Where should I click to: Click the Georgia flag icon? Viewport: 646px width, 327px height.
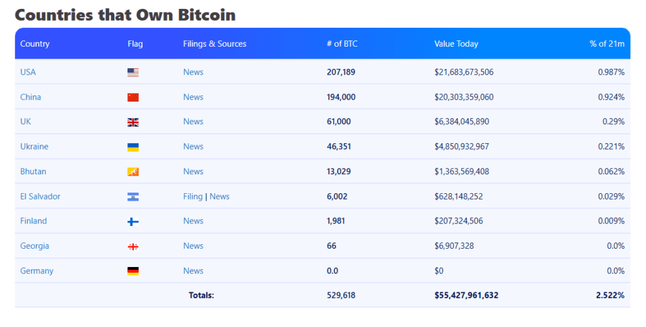133,247
